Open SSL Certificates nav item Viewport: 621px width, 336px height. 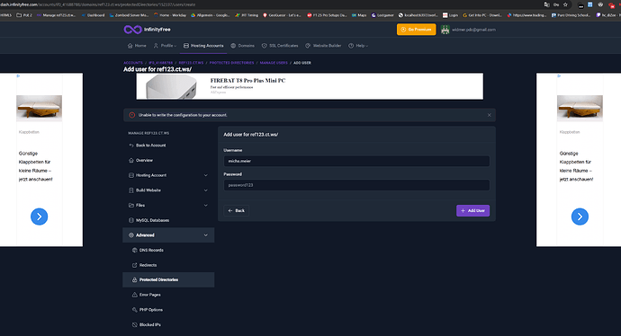click(280, 46)
